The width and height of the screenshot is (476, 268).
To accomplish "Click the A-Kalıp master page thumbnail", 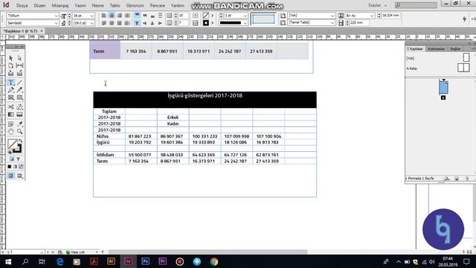I will pos(463,68).
